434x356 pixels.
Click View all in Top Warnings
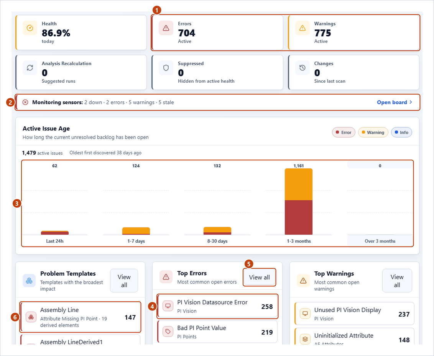(397, 281)
